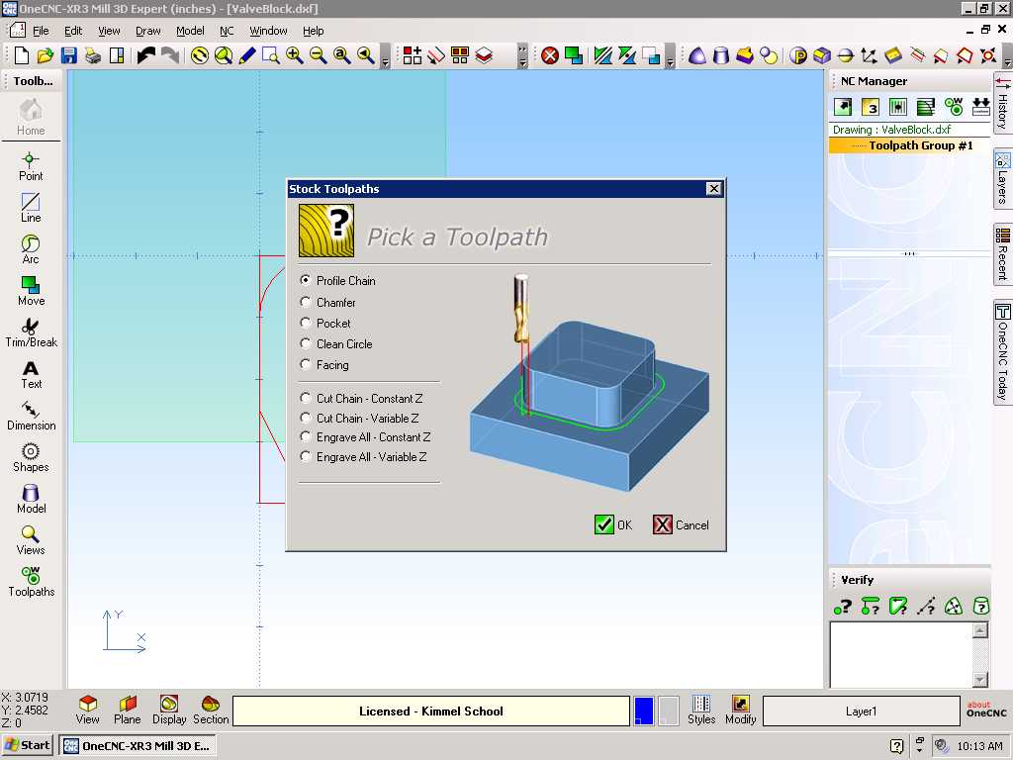1013x760 pixels.
Task: Open the Dimension tool in Toolbox
Action: 31,416
